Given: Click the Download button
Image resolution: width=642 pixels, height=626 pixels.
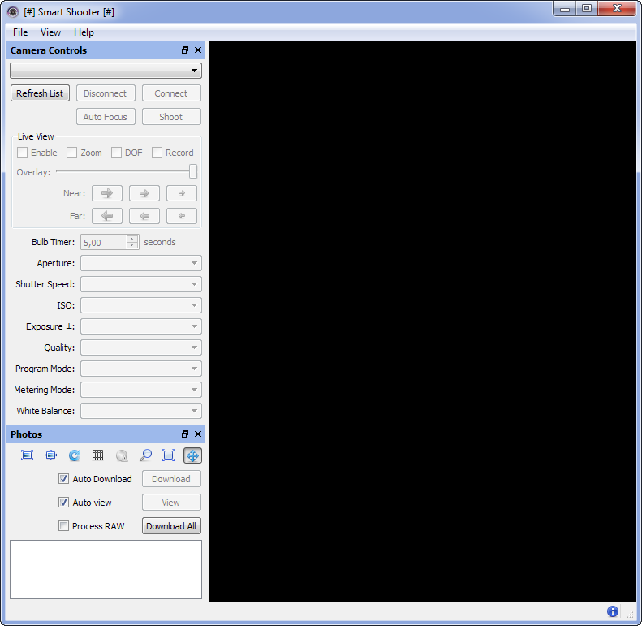Looking at the screenshot, I should coord(171,479).
